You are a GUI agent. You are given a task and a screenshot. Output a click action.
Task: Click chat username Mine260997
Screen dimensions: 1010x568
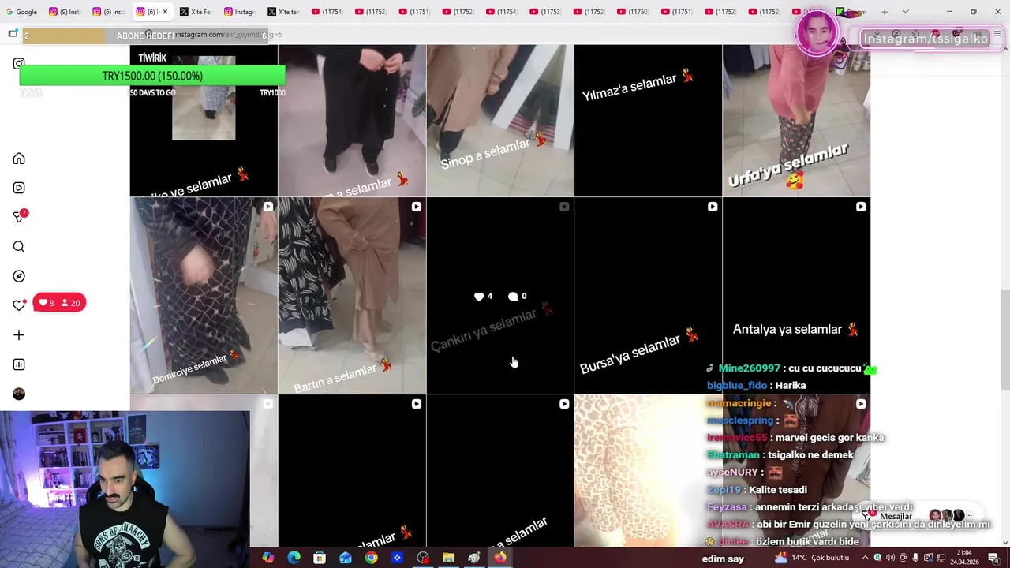[749, 368]
